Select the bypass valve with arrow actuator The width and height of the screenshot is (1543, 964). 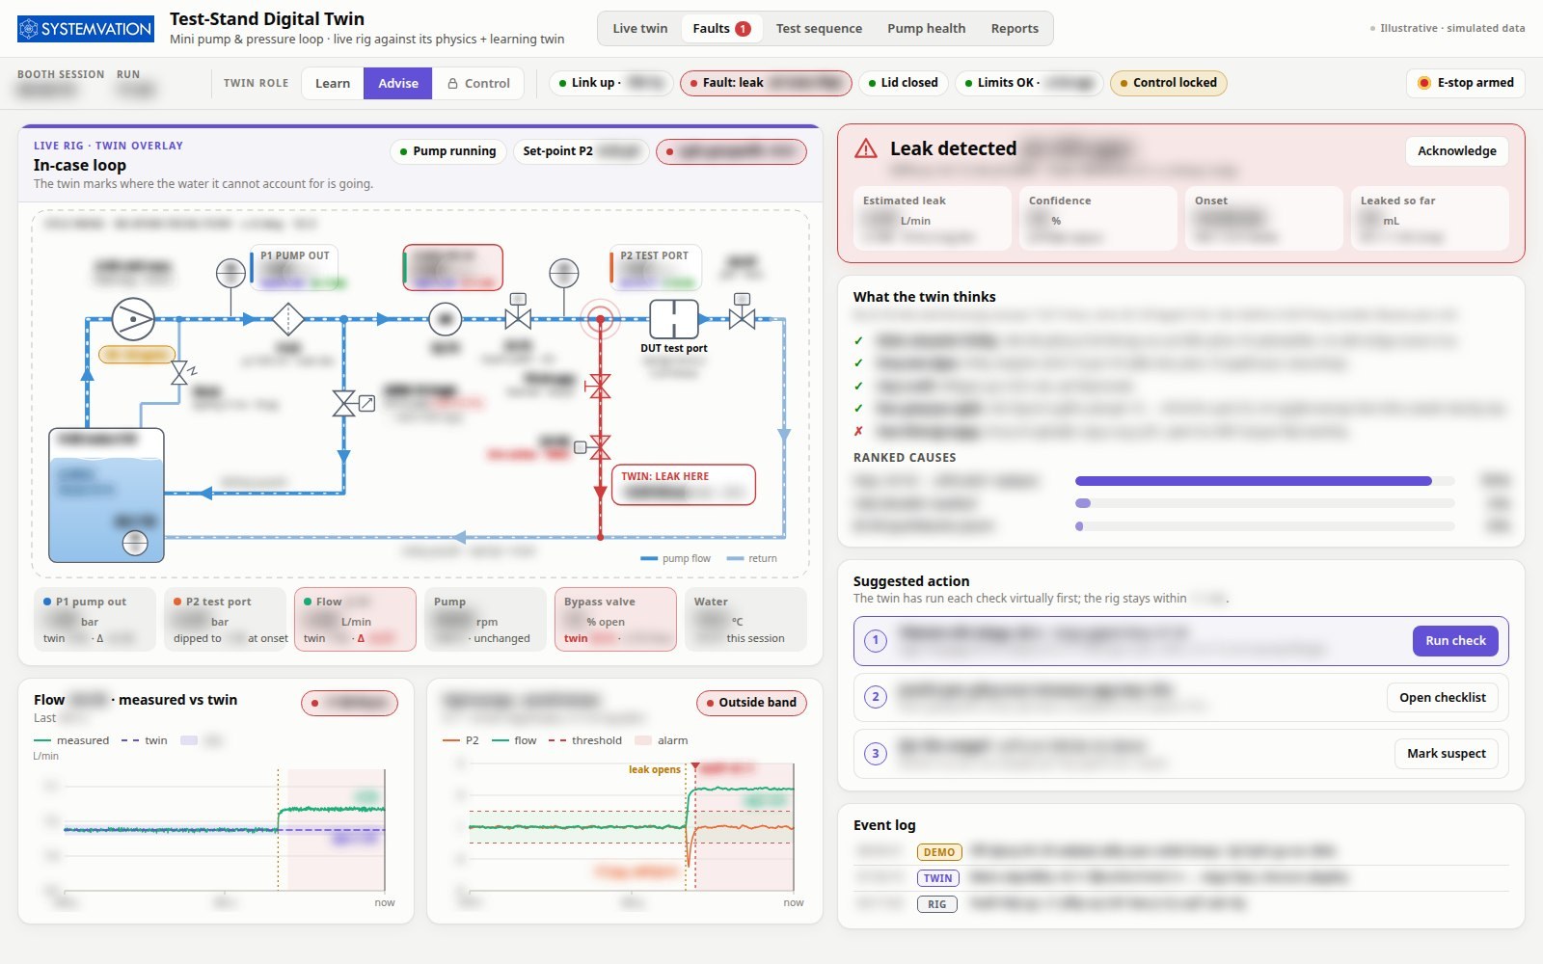pyautogui.click(x=351, y=404)
